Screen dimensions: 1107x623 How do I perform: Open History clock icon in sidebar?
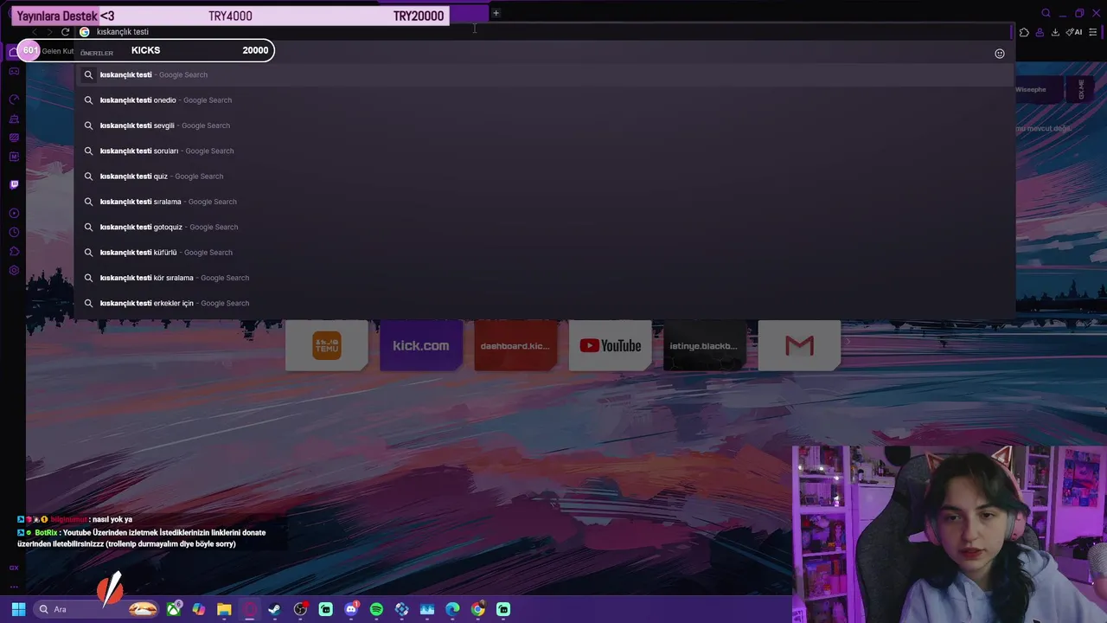tap(14, 232)
